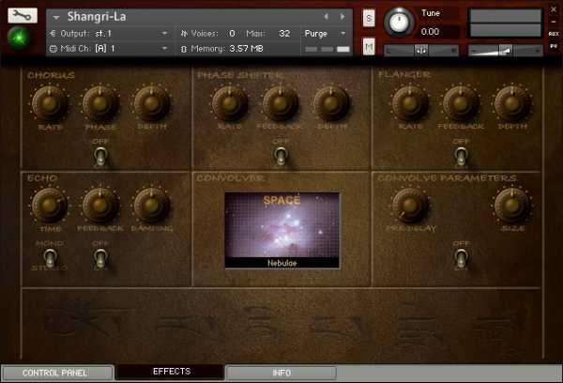
Task: Click the Max voices value 32
Action: (x=284, y=34)
